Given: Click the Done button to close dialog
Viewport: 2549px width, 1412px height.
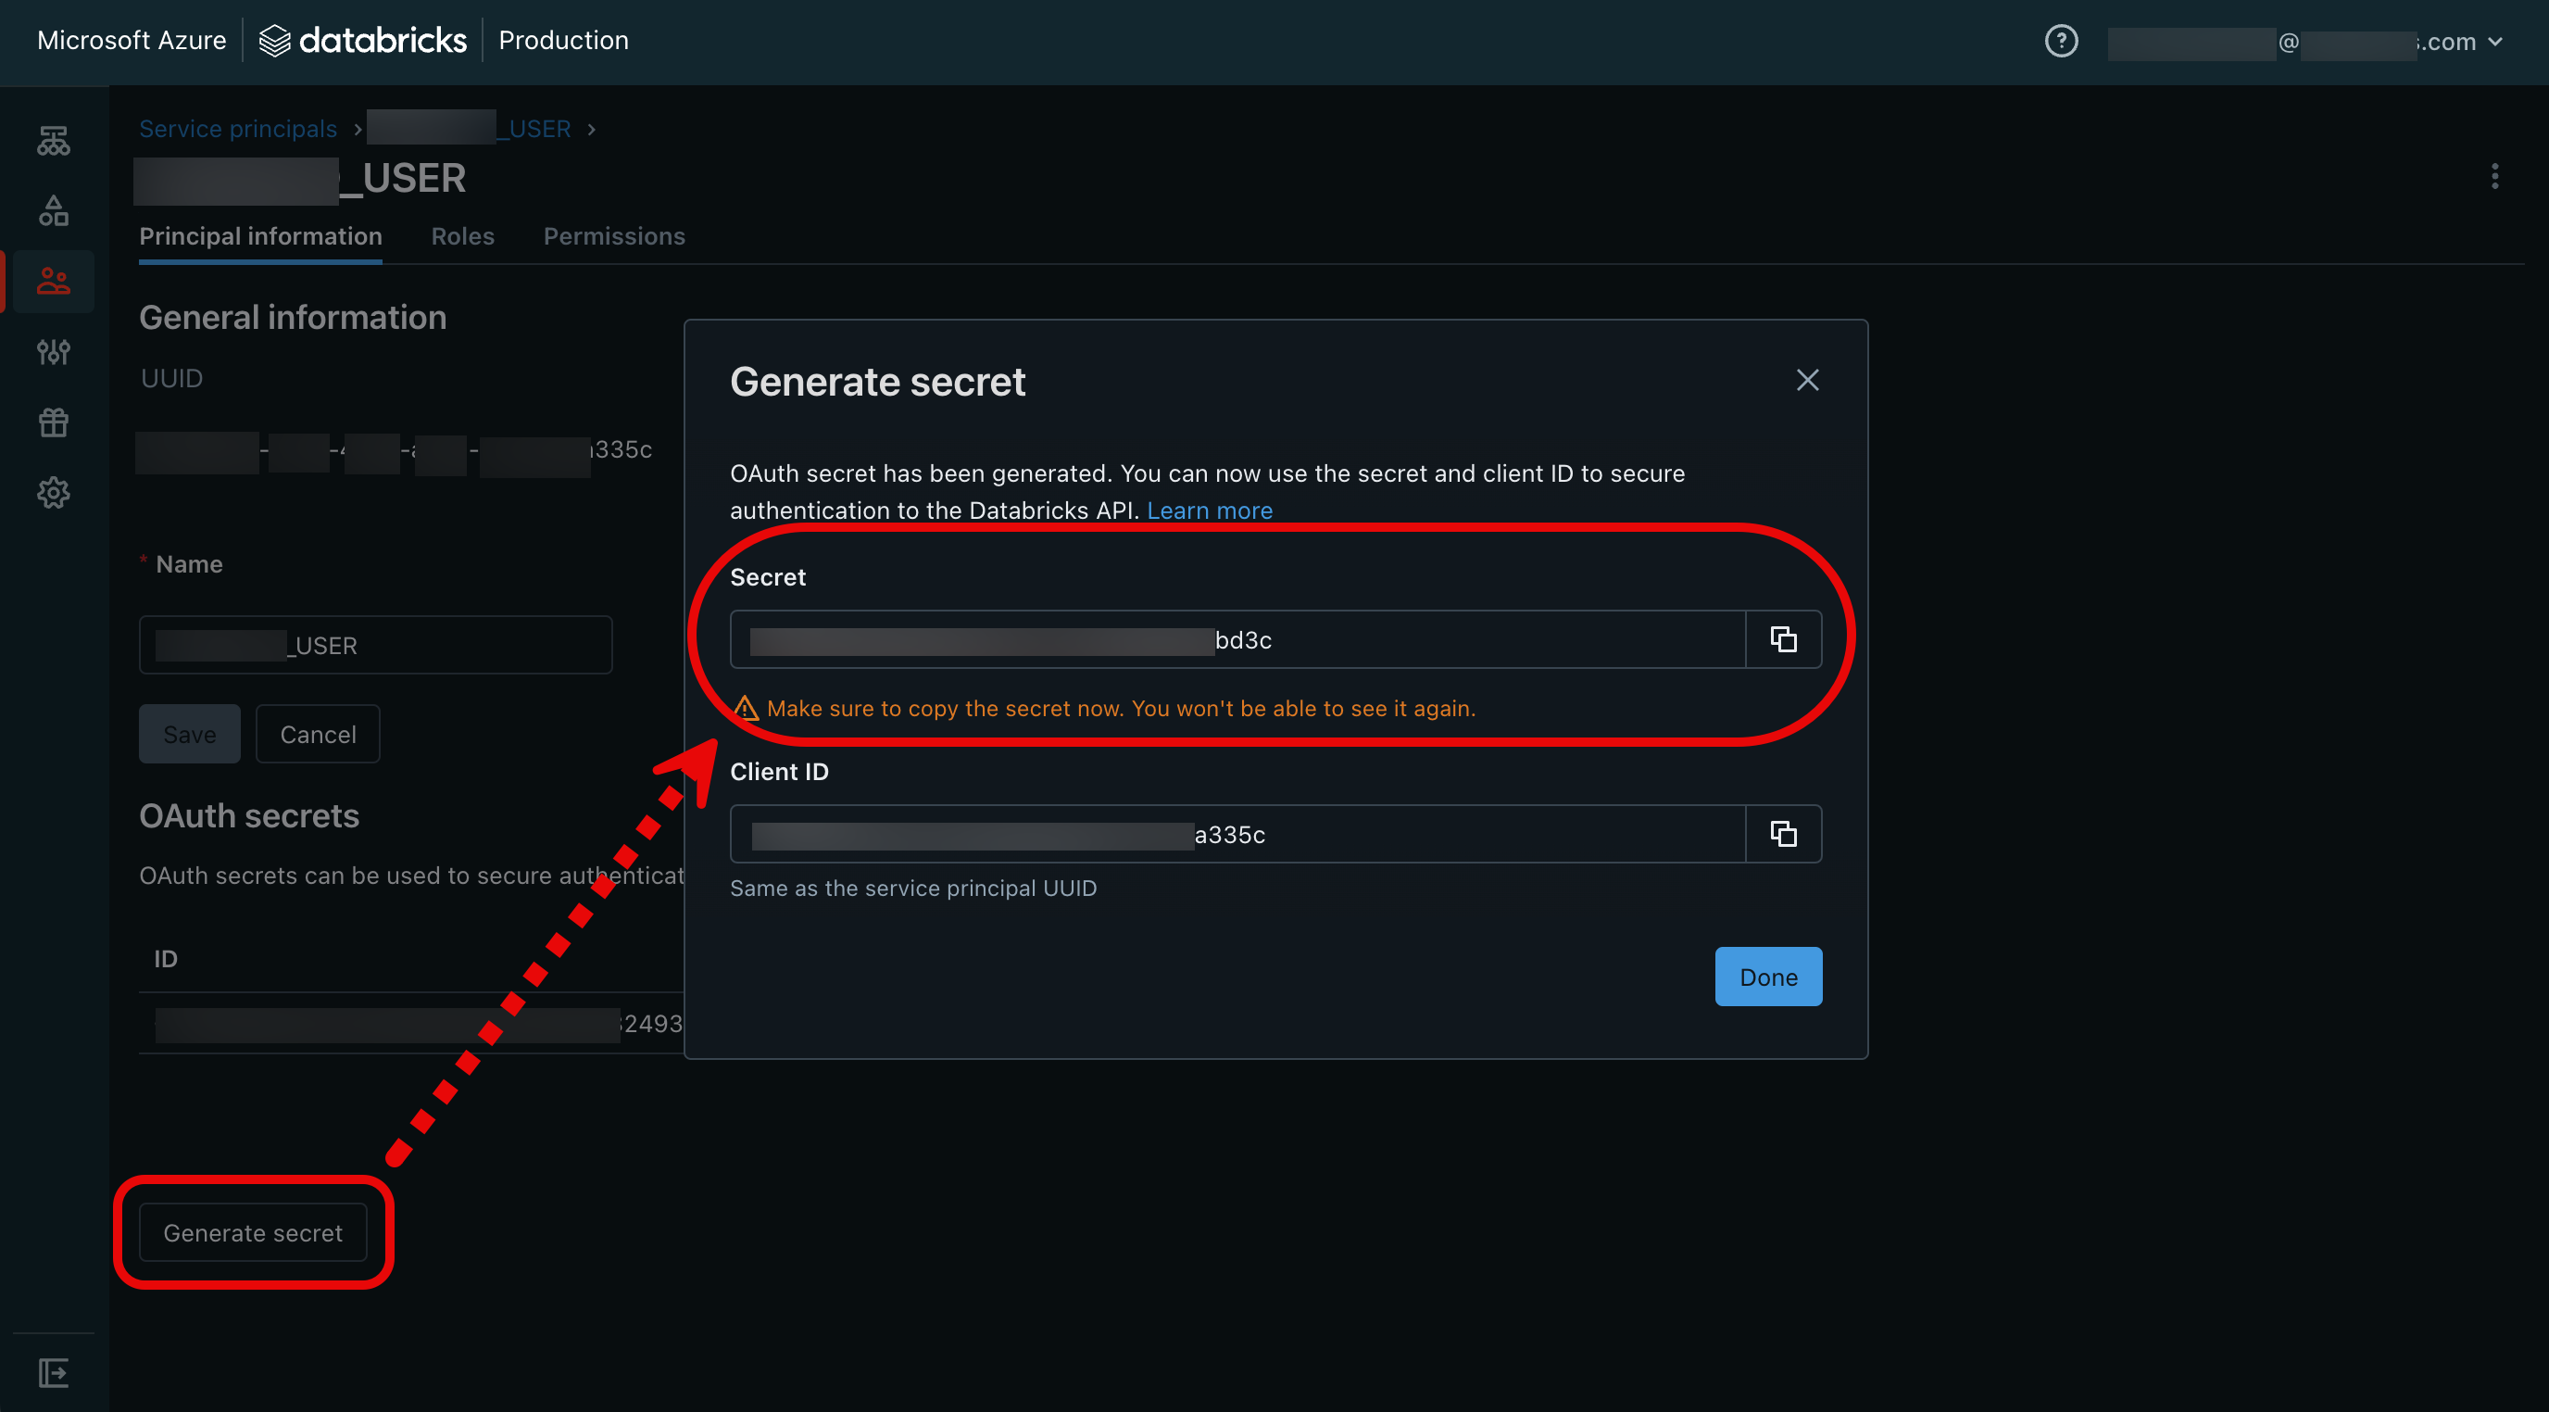Looking at the screenshot, I should [x=1769, y=976].
